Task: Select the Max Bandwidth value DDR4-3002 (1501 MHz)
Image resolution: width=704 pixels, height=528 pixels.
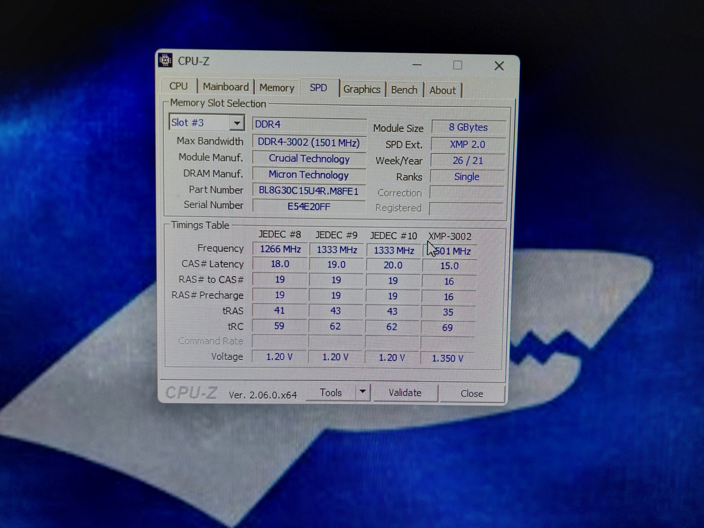Action: click(x=309, y=142)
